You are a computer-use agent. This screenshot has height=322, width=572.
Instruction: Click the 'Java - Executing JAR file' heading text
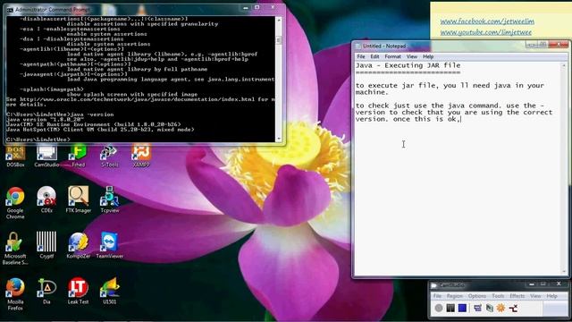point(408,65)
